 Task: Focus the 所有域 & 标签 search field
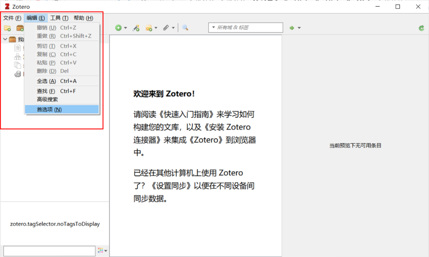click(246, 28)
